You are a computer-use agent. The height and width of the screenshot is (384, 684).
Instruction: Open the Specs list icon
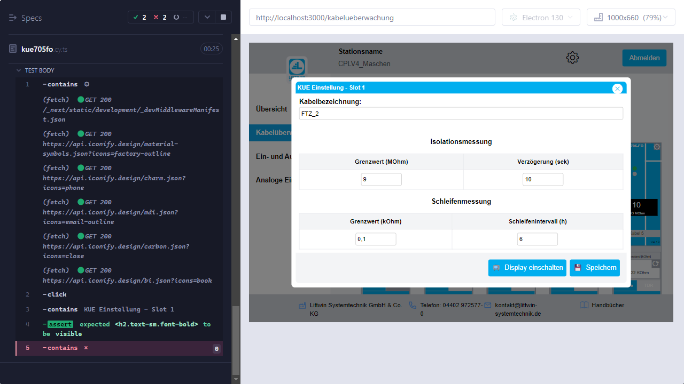(13, 18)
